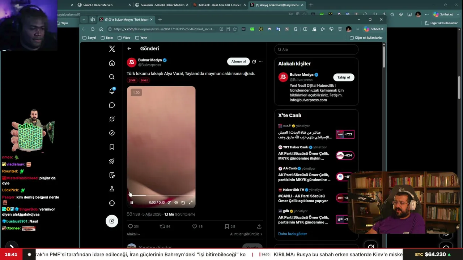Focus the Ara search field
This screenshot has width=463, height=260.
(317, 49)
